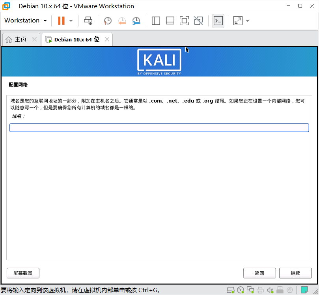The width and height of the screenshot is (319, 295).
Task: Click the CD/DVD drive status icon
Action: click(241, 290)
